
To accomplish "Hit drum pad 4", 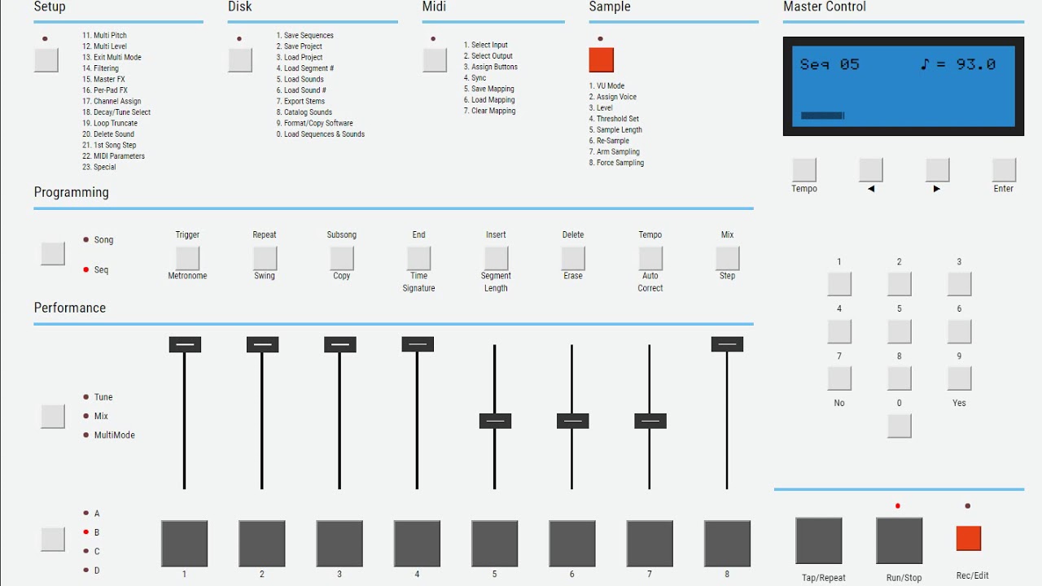I will (x=418, y=544).
